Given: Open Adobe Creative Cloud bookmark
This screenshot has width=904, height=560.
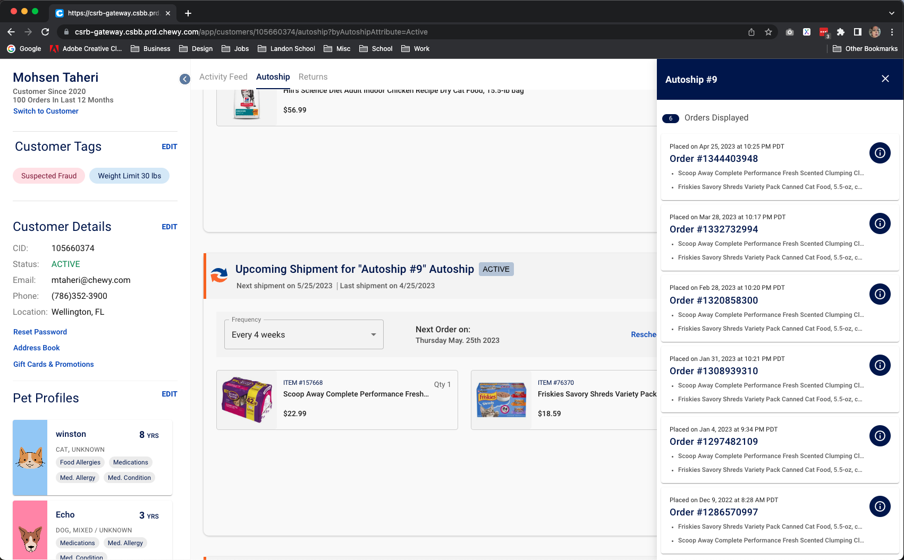Looking at the screenshot, I should click(x=86, y=48).
